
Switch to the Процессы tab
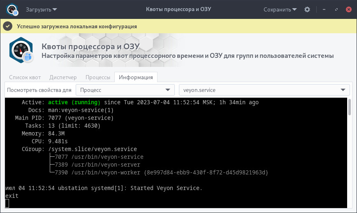(x=97, y=77)
